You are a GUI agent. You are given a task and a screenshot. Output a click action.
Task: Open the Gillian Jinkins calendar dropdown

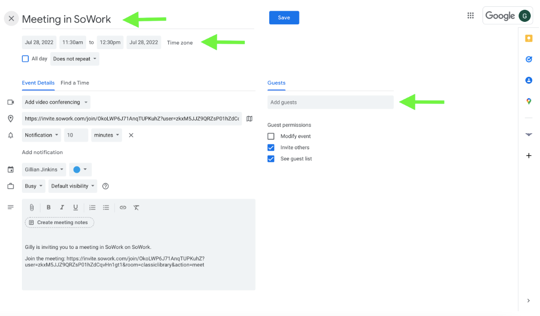tap(44, 170)
